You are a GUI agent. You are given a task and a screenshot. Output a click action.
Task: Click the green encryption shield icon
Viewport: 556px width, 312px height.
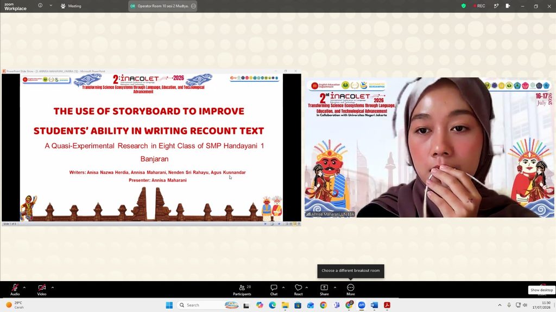tap(464, 6)
